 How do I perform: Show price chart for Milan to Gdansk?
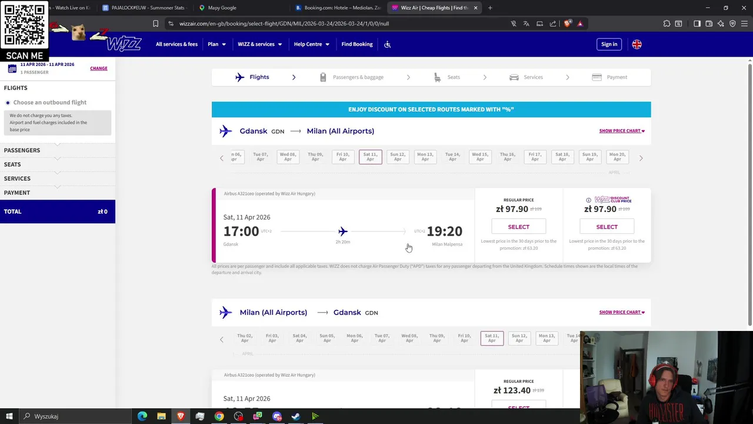(x=622, y=312)
